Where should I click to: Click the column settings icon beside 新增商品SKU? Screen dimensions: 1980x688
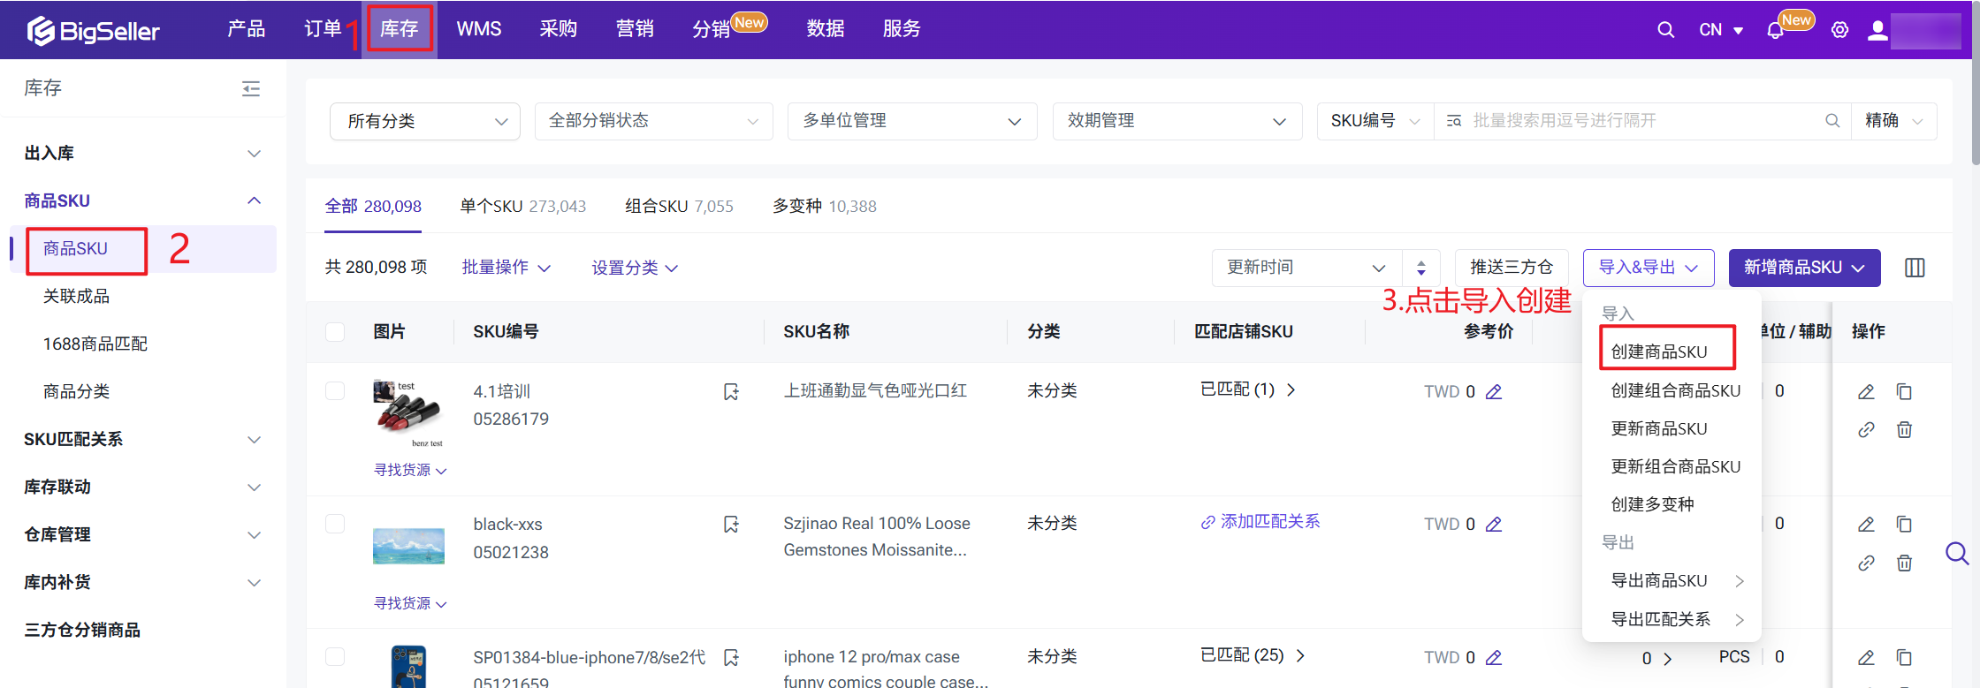pyautogui.click(x=1915, y=268)
